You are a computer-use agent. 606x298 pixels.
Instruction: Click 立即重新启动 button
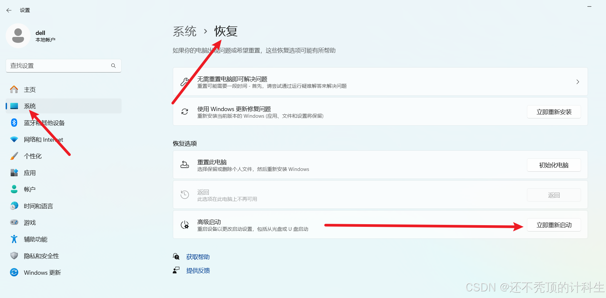(554, 225)
